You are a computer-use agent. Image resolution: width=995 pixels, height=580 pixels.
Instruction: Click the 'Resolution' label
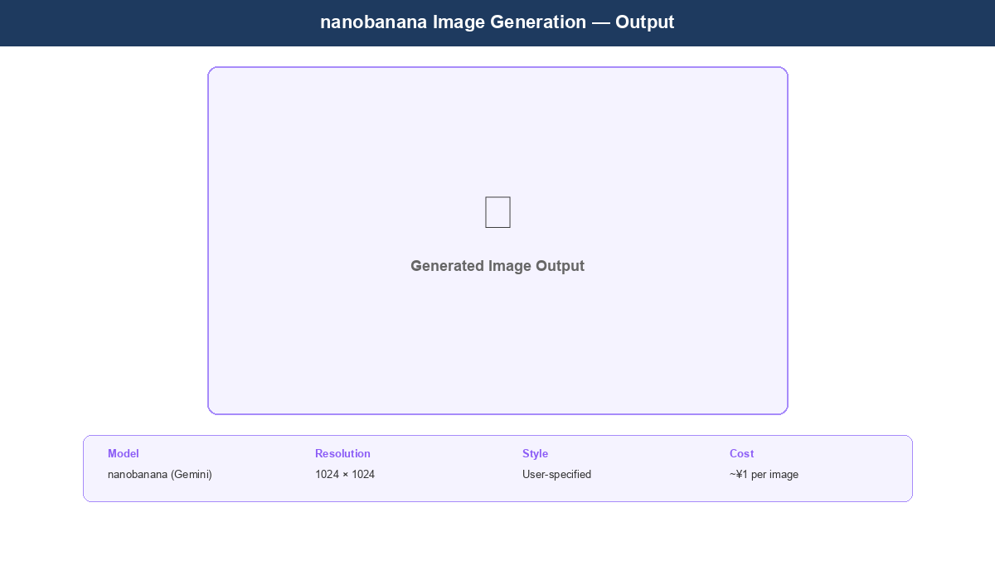[342, 454]
